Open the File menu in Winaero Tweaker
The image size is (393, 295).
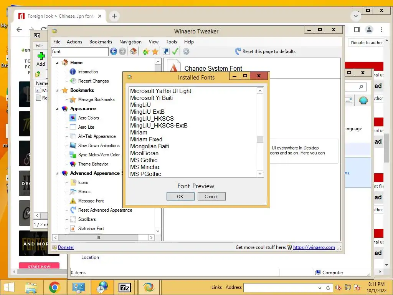[x=57, y=42]
